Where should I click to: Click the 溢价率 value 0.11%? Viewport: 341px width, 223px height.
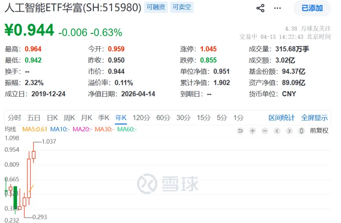coord(124,83)
